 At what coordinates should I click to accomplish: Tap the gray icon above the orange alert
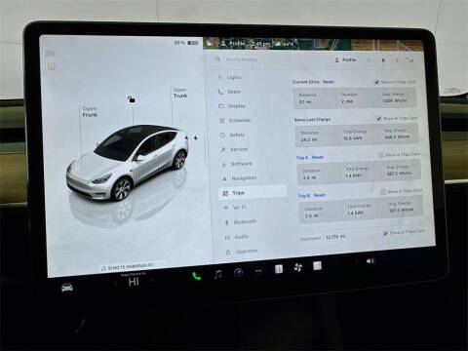click(x=50, y=53)
